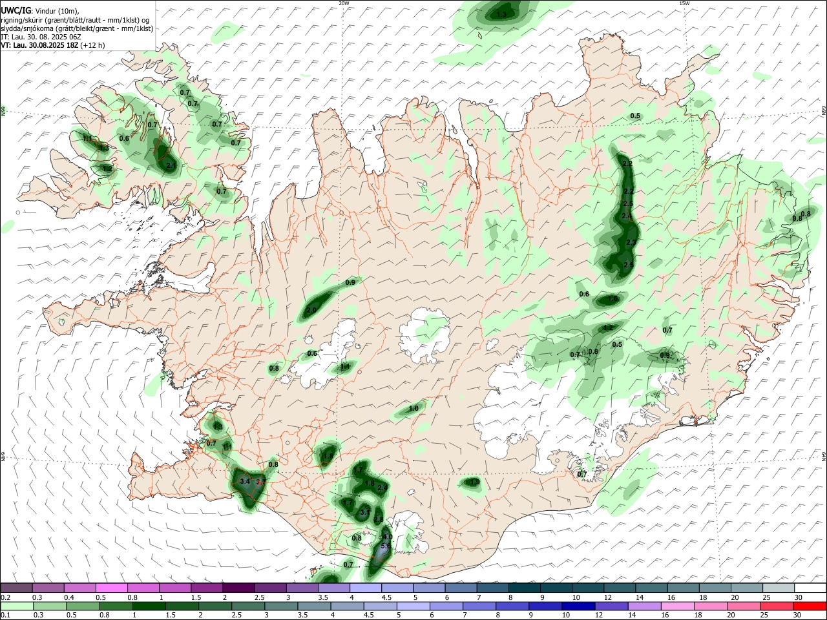The image size is (827, 620).
Task: Click the 0.4 label on the purple scale
Action: (68, 597)
